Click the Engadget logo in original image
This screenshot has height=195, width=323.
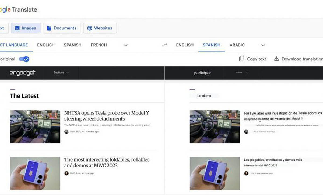point(23,73)
